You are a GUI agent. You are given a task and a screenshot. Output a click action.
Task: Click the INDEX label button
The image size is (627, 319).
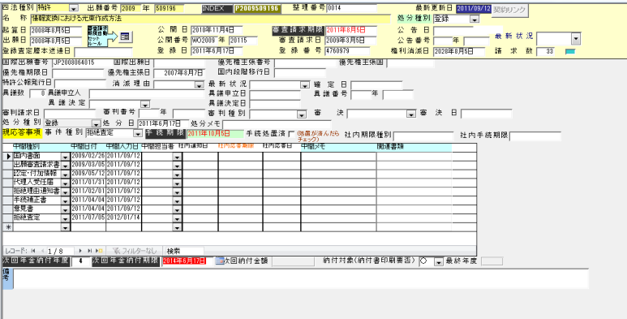[x=217, y=8]
